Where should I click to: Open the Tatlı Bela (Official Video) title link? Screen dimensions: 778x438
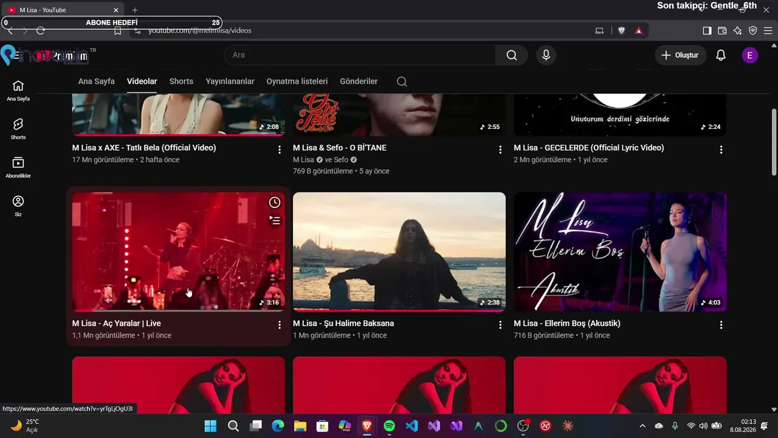(x=144, y=148)
